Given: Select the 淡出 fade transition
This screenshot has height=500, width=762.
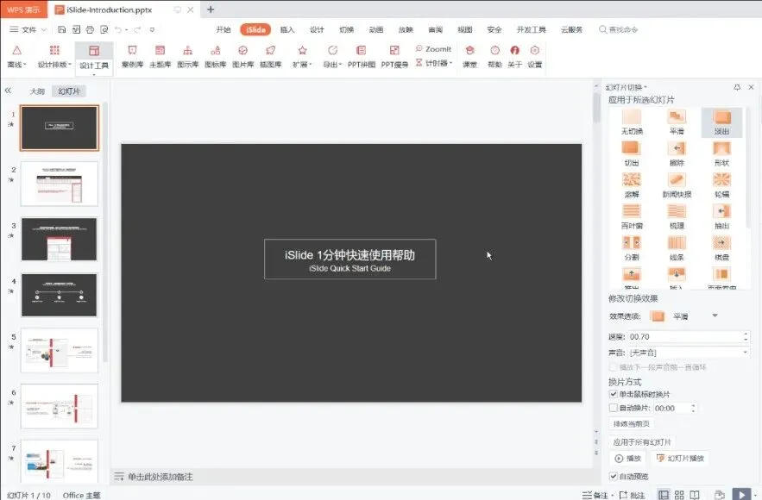Looking at the screenshot, I should click(x=721, y=122).
